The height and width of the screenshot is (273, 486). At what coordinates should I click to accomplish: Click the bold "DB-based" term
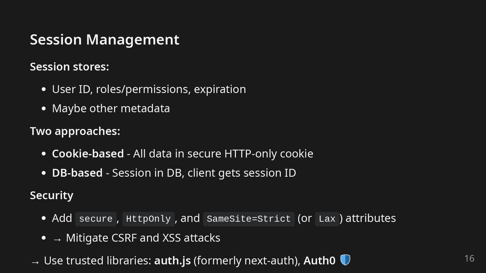pos(77,173)
